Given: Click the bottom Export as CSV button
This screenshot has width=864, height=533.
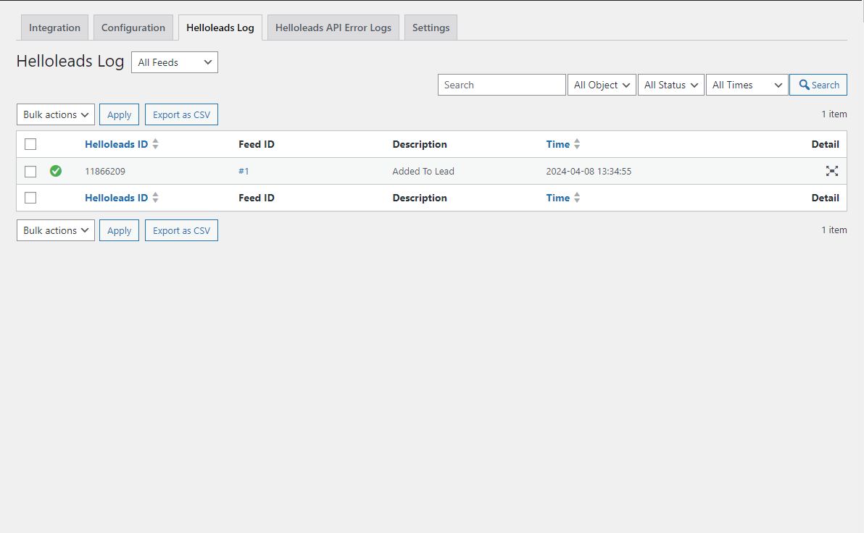Looking at the screenshot, I should tap(181, 230).
